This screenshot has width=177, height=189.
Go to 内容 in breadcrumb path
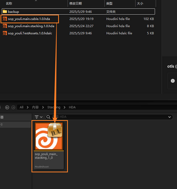(x=35, y=107)
